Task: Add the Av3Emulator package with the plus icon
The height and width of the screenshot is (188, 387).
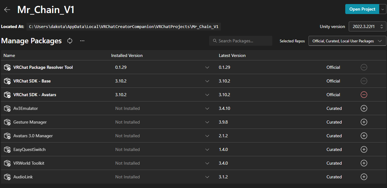Action: pyautogui.click(x=364, y=108)
